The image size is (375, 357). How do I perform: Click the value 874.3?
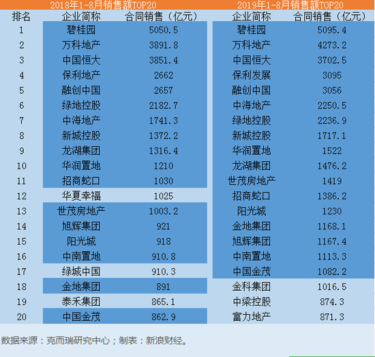point(332,302)
